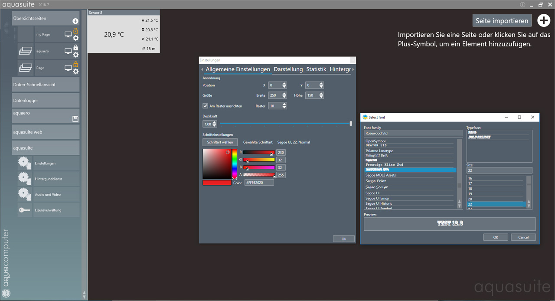Toggle the lock icon on aquaero page

click(x=75, y=48)
